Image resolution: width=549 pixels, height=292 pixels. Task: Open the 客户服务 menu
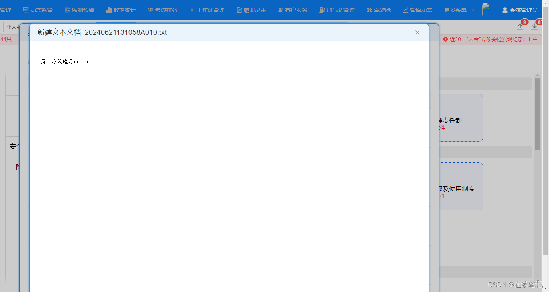[x=293, y=10]
